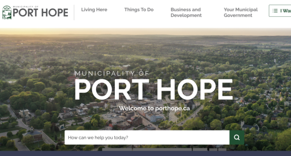Open the I Want button menu
Screen dimensions: 291x156
(x=280, y=11)
